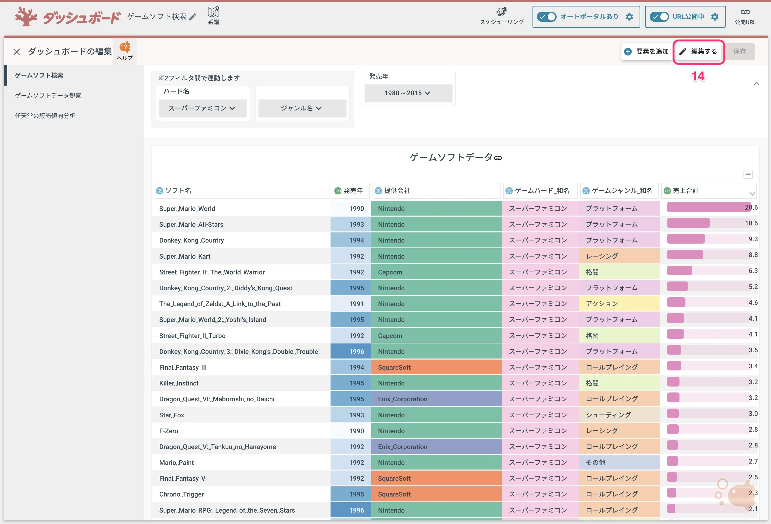Click シューティング genre cell in Star_Fox row

619,415
